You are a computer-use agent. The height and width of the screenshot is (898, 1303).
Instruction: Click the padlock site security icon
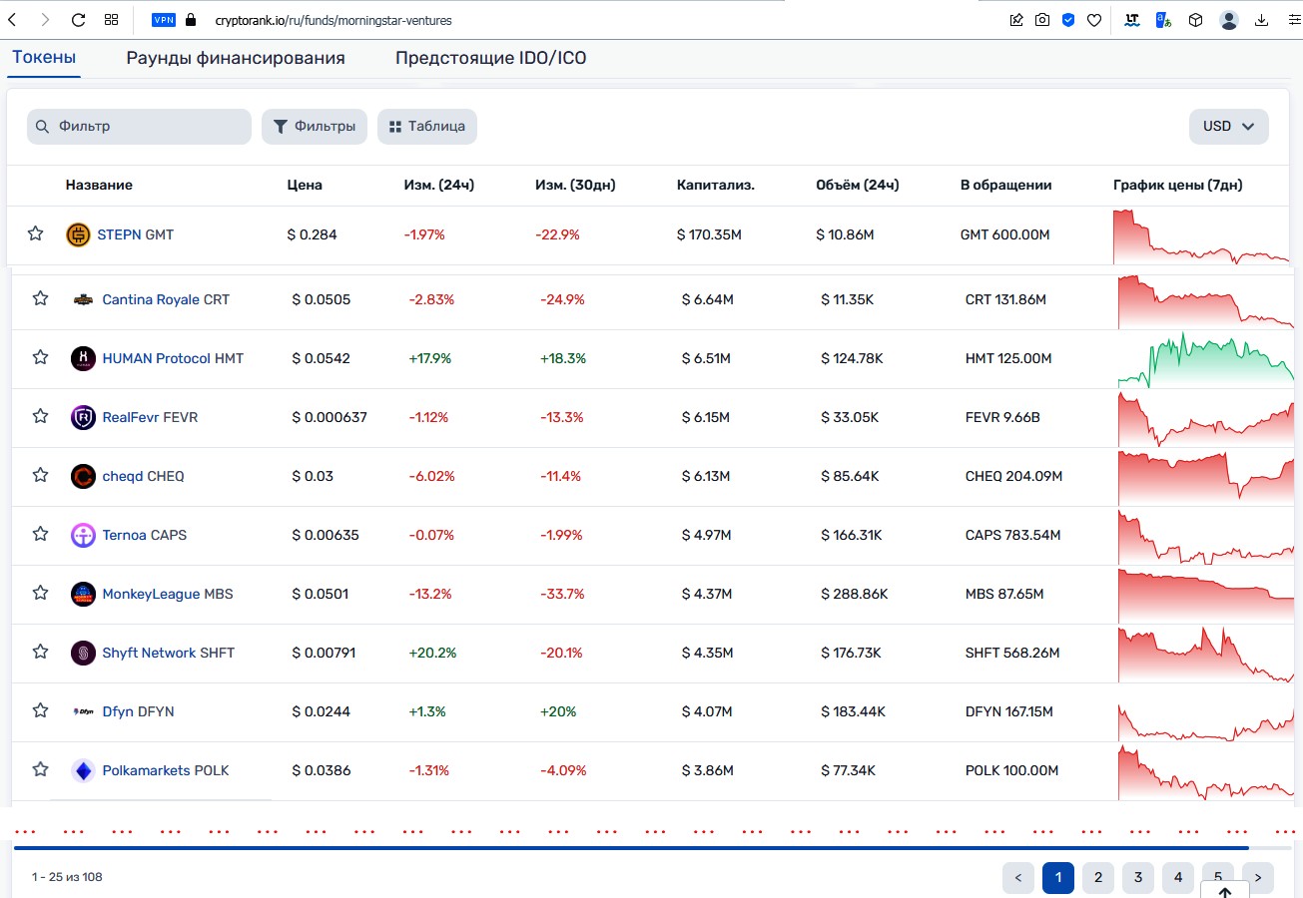192,19
